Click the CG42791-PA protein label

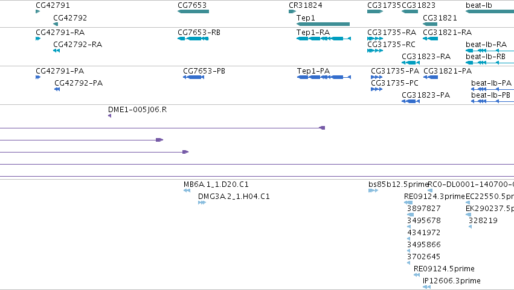point(60,71)
